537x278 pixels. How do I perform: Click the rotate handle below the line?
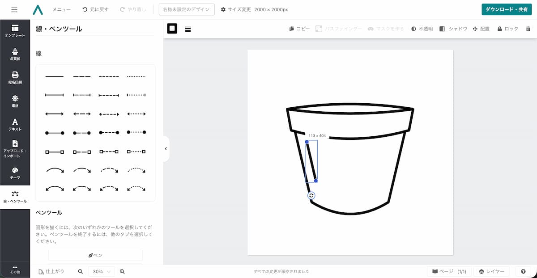pos(311,195)
